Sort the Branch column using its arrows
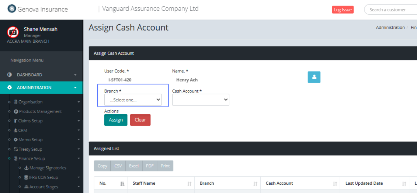This screenshot has width=417, height=193. click(x=255, y=184)
